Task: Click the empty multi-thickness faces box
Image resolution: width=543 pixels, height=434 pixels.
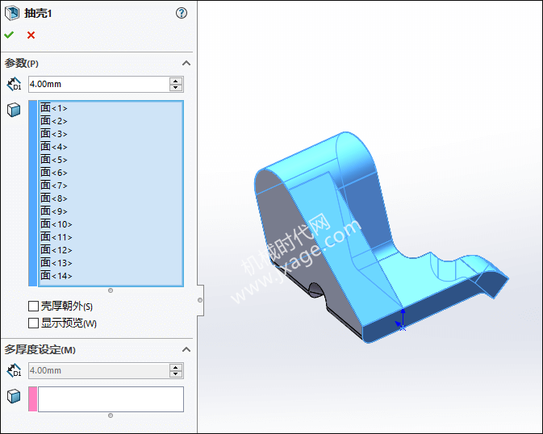Action: pyautogui.click(x=111, y=399)
